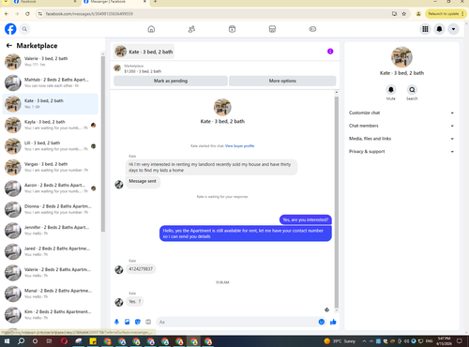This screenshot has width=469, height=347.
Task: Open the Lili 3 bed, 2 bath chat
Action: (x=51, y=146)
